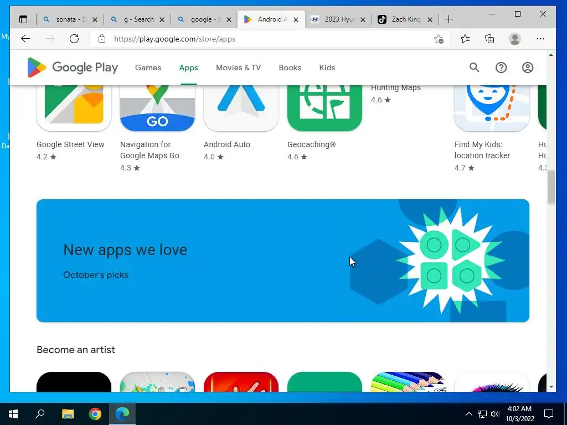Screen dimensions: 567x425
Task: Open the Google Play search icon
Action: tap(474, 68)
